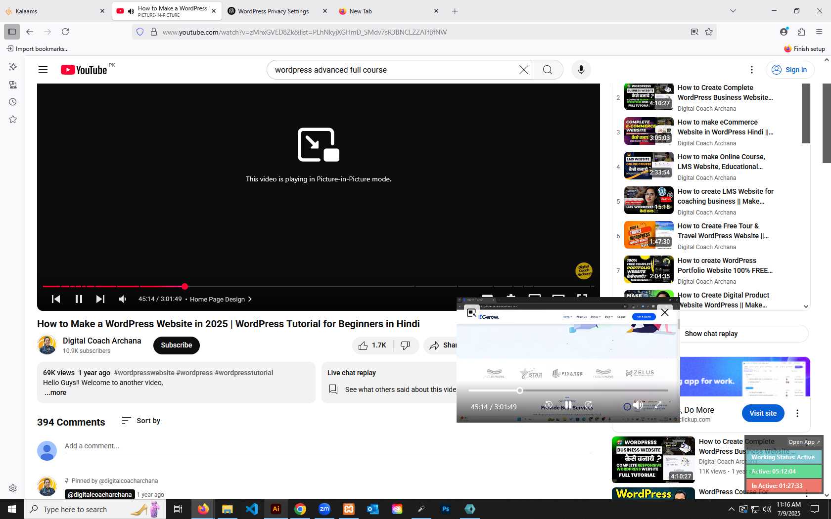The height and width of the screenshot is (519, 831).
Task: Mute audio in picture-in-picture window
Action: [638, 405]
